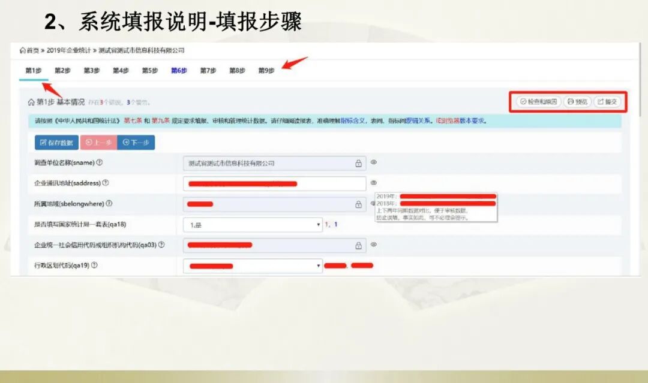Toggle the eye icon beside 调查单位名称 field
This screenshot has height=383, width=648.
[374, 162]
